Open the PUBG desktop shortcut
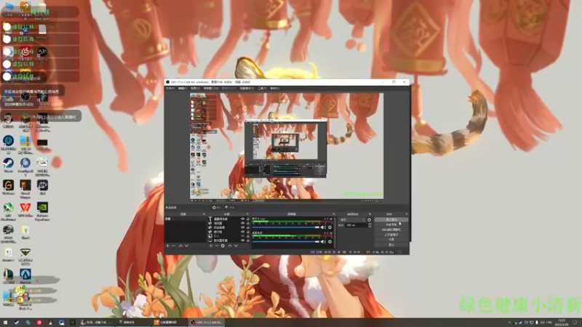This screenshot has height=327, width=582. [x=8, y=233]
